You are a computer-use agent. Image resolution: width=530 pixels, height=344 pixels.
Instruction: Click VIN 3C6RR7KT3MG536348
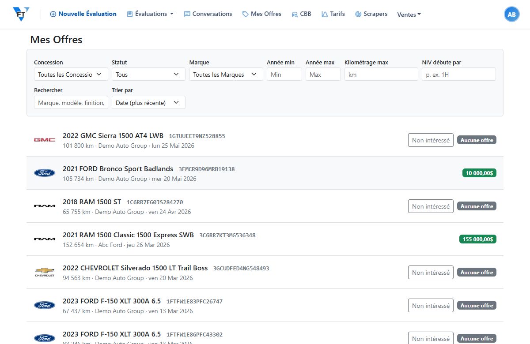pos(227,235)
